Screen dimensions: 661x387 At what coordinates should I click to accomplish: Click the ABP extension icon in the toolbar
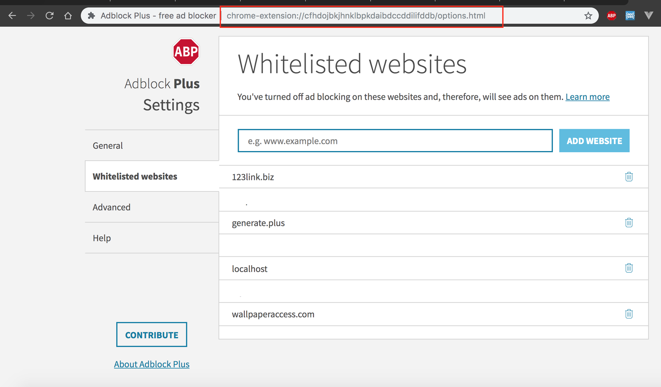pos(611,16)
